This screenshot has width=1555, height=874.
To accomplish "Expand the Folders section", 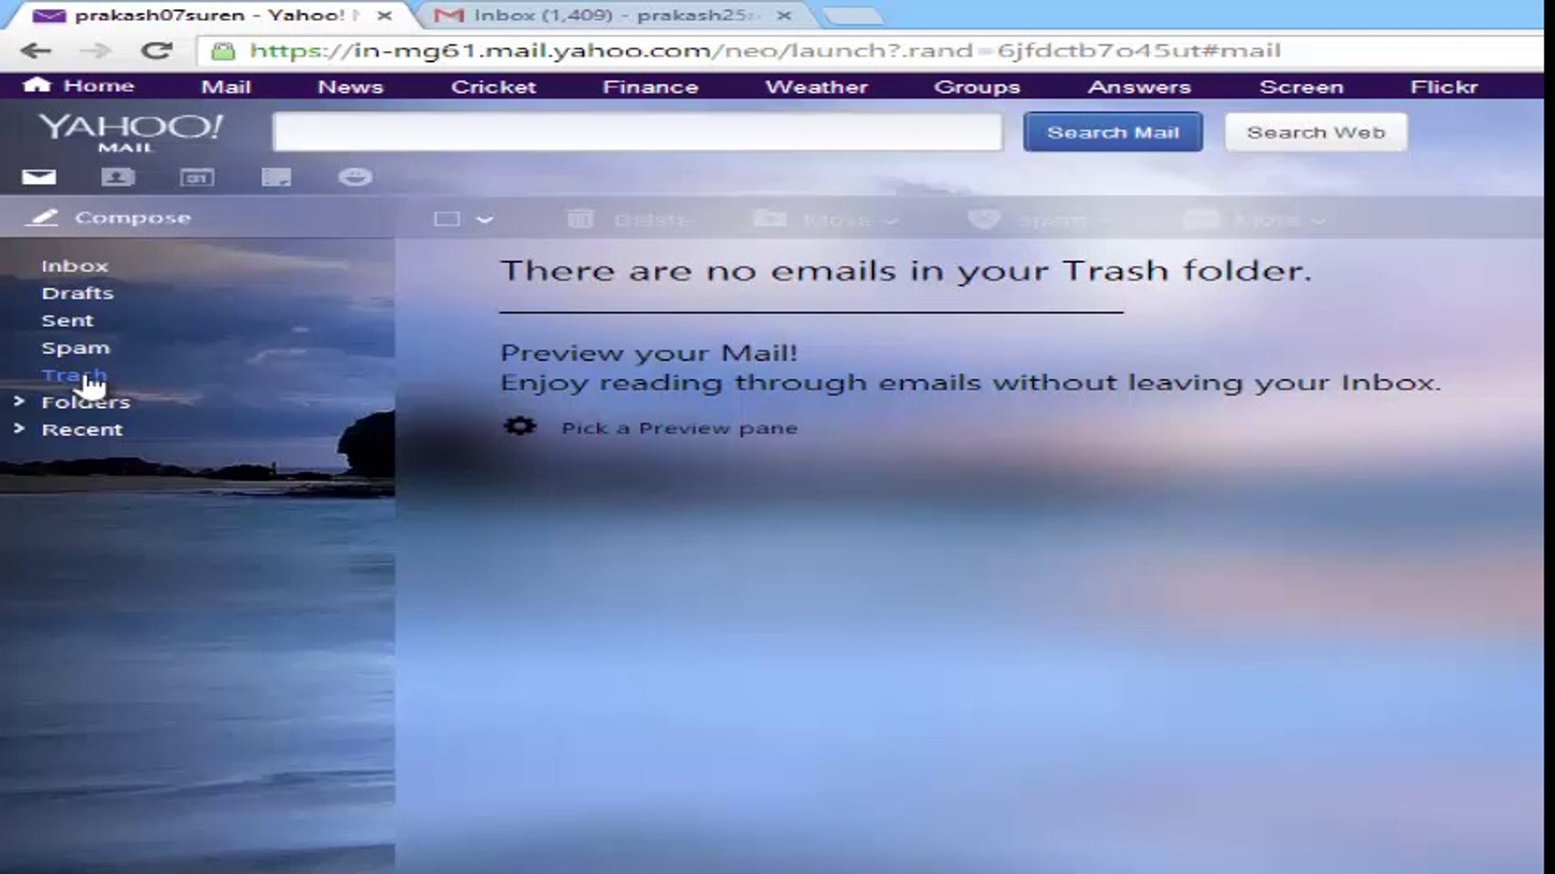I will tap(19, 401).
